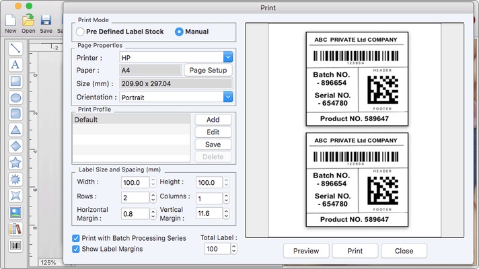Click the New document icon
This screenshot has width=479, height=269.
[x=10, y=20]
